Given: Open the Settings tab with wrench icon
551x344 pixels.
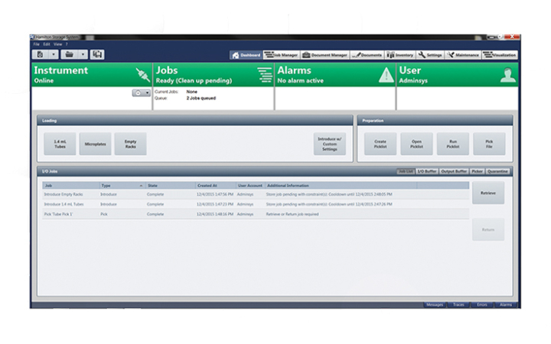Looking at the screenshot, I should 430,55.
